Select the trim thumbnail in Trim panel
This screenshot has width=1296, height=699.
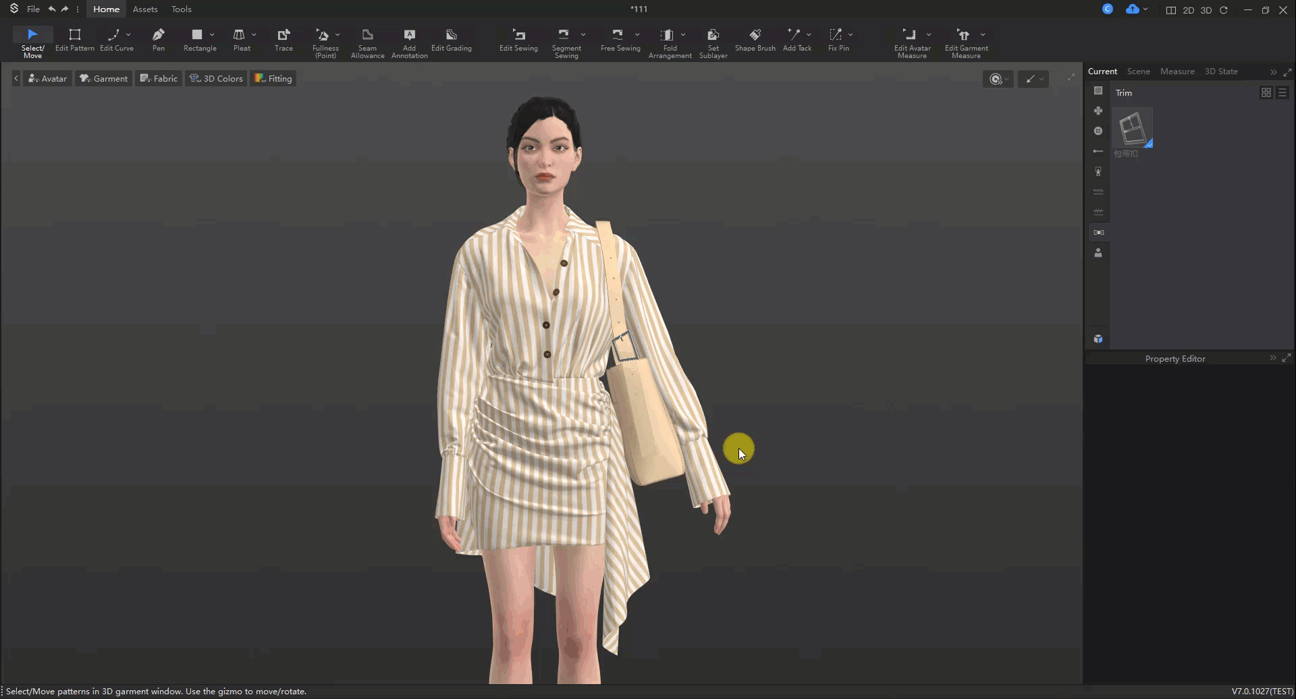pyautogui.click(x=1132, y=128)
